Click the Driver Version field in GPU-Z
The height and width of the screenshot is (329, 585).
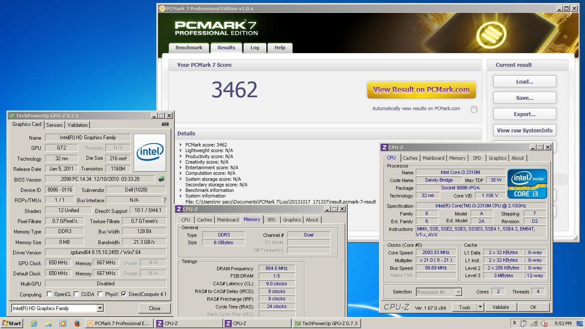tap(105, 252)
